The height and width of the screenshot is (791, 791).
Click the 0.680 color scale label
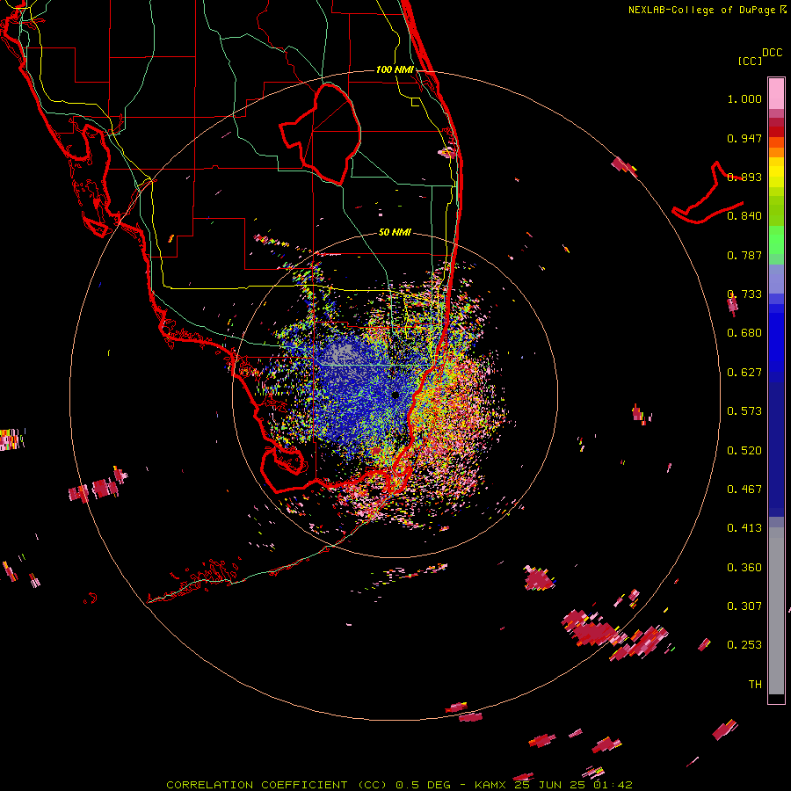[744, 333]
